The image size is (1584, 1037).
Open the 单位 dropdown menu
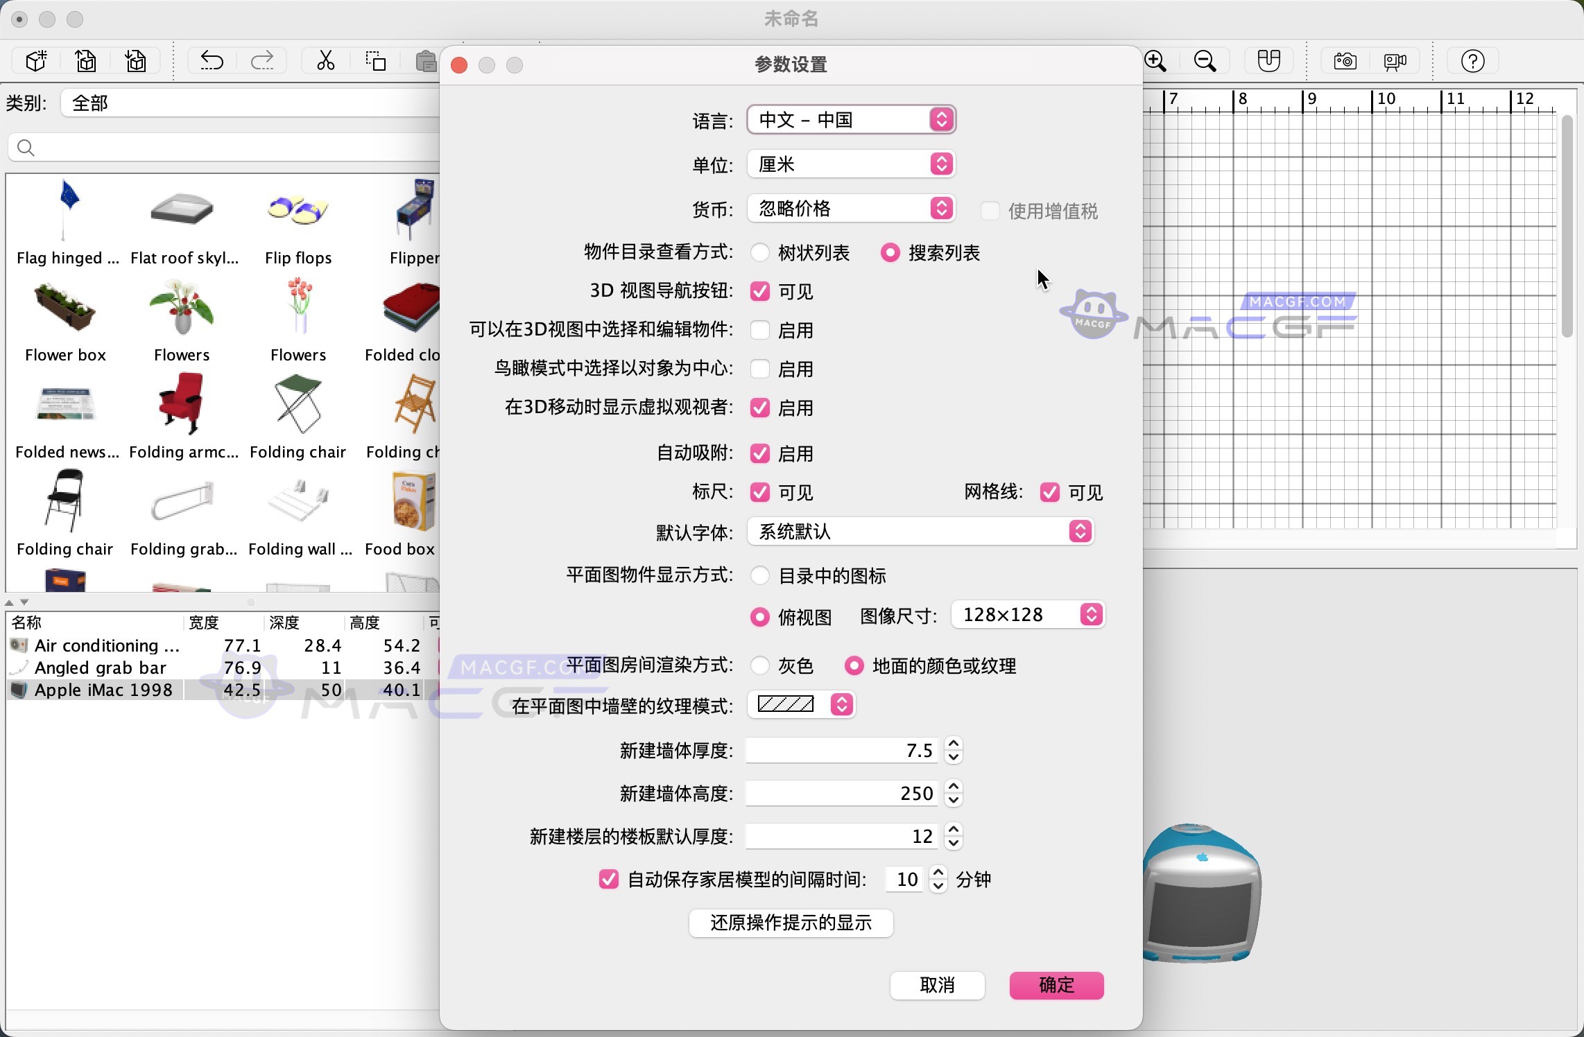point(941,164)
